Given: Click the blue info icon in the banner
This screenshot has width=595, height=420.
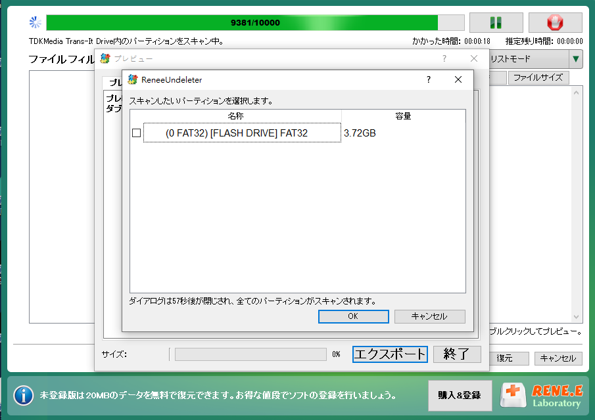Looking at the screenshot, I should click(x=24, y=395).
